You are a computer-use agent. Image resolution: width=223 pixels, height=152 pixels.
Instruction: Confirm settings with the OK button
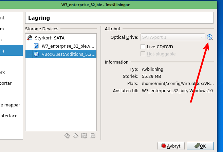[200, 146]
